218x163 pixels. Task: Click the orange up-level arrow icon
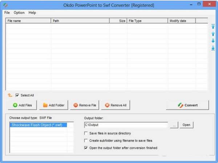coord(10,95)
